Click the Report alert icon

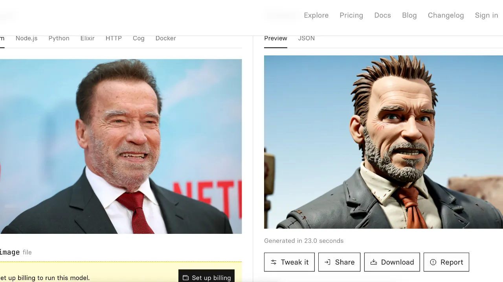coord(433,262)
